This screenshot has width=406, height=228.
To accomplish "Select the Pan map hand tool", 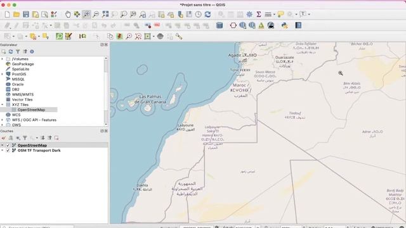I will tap(68, 14).
